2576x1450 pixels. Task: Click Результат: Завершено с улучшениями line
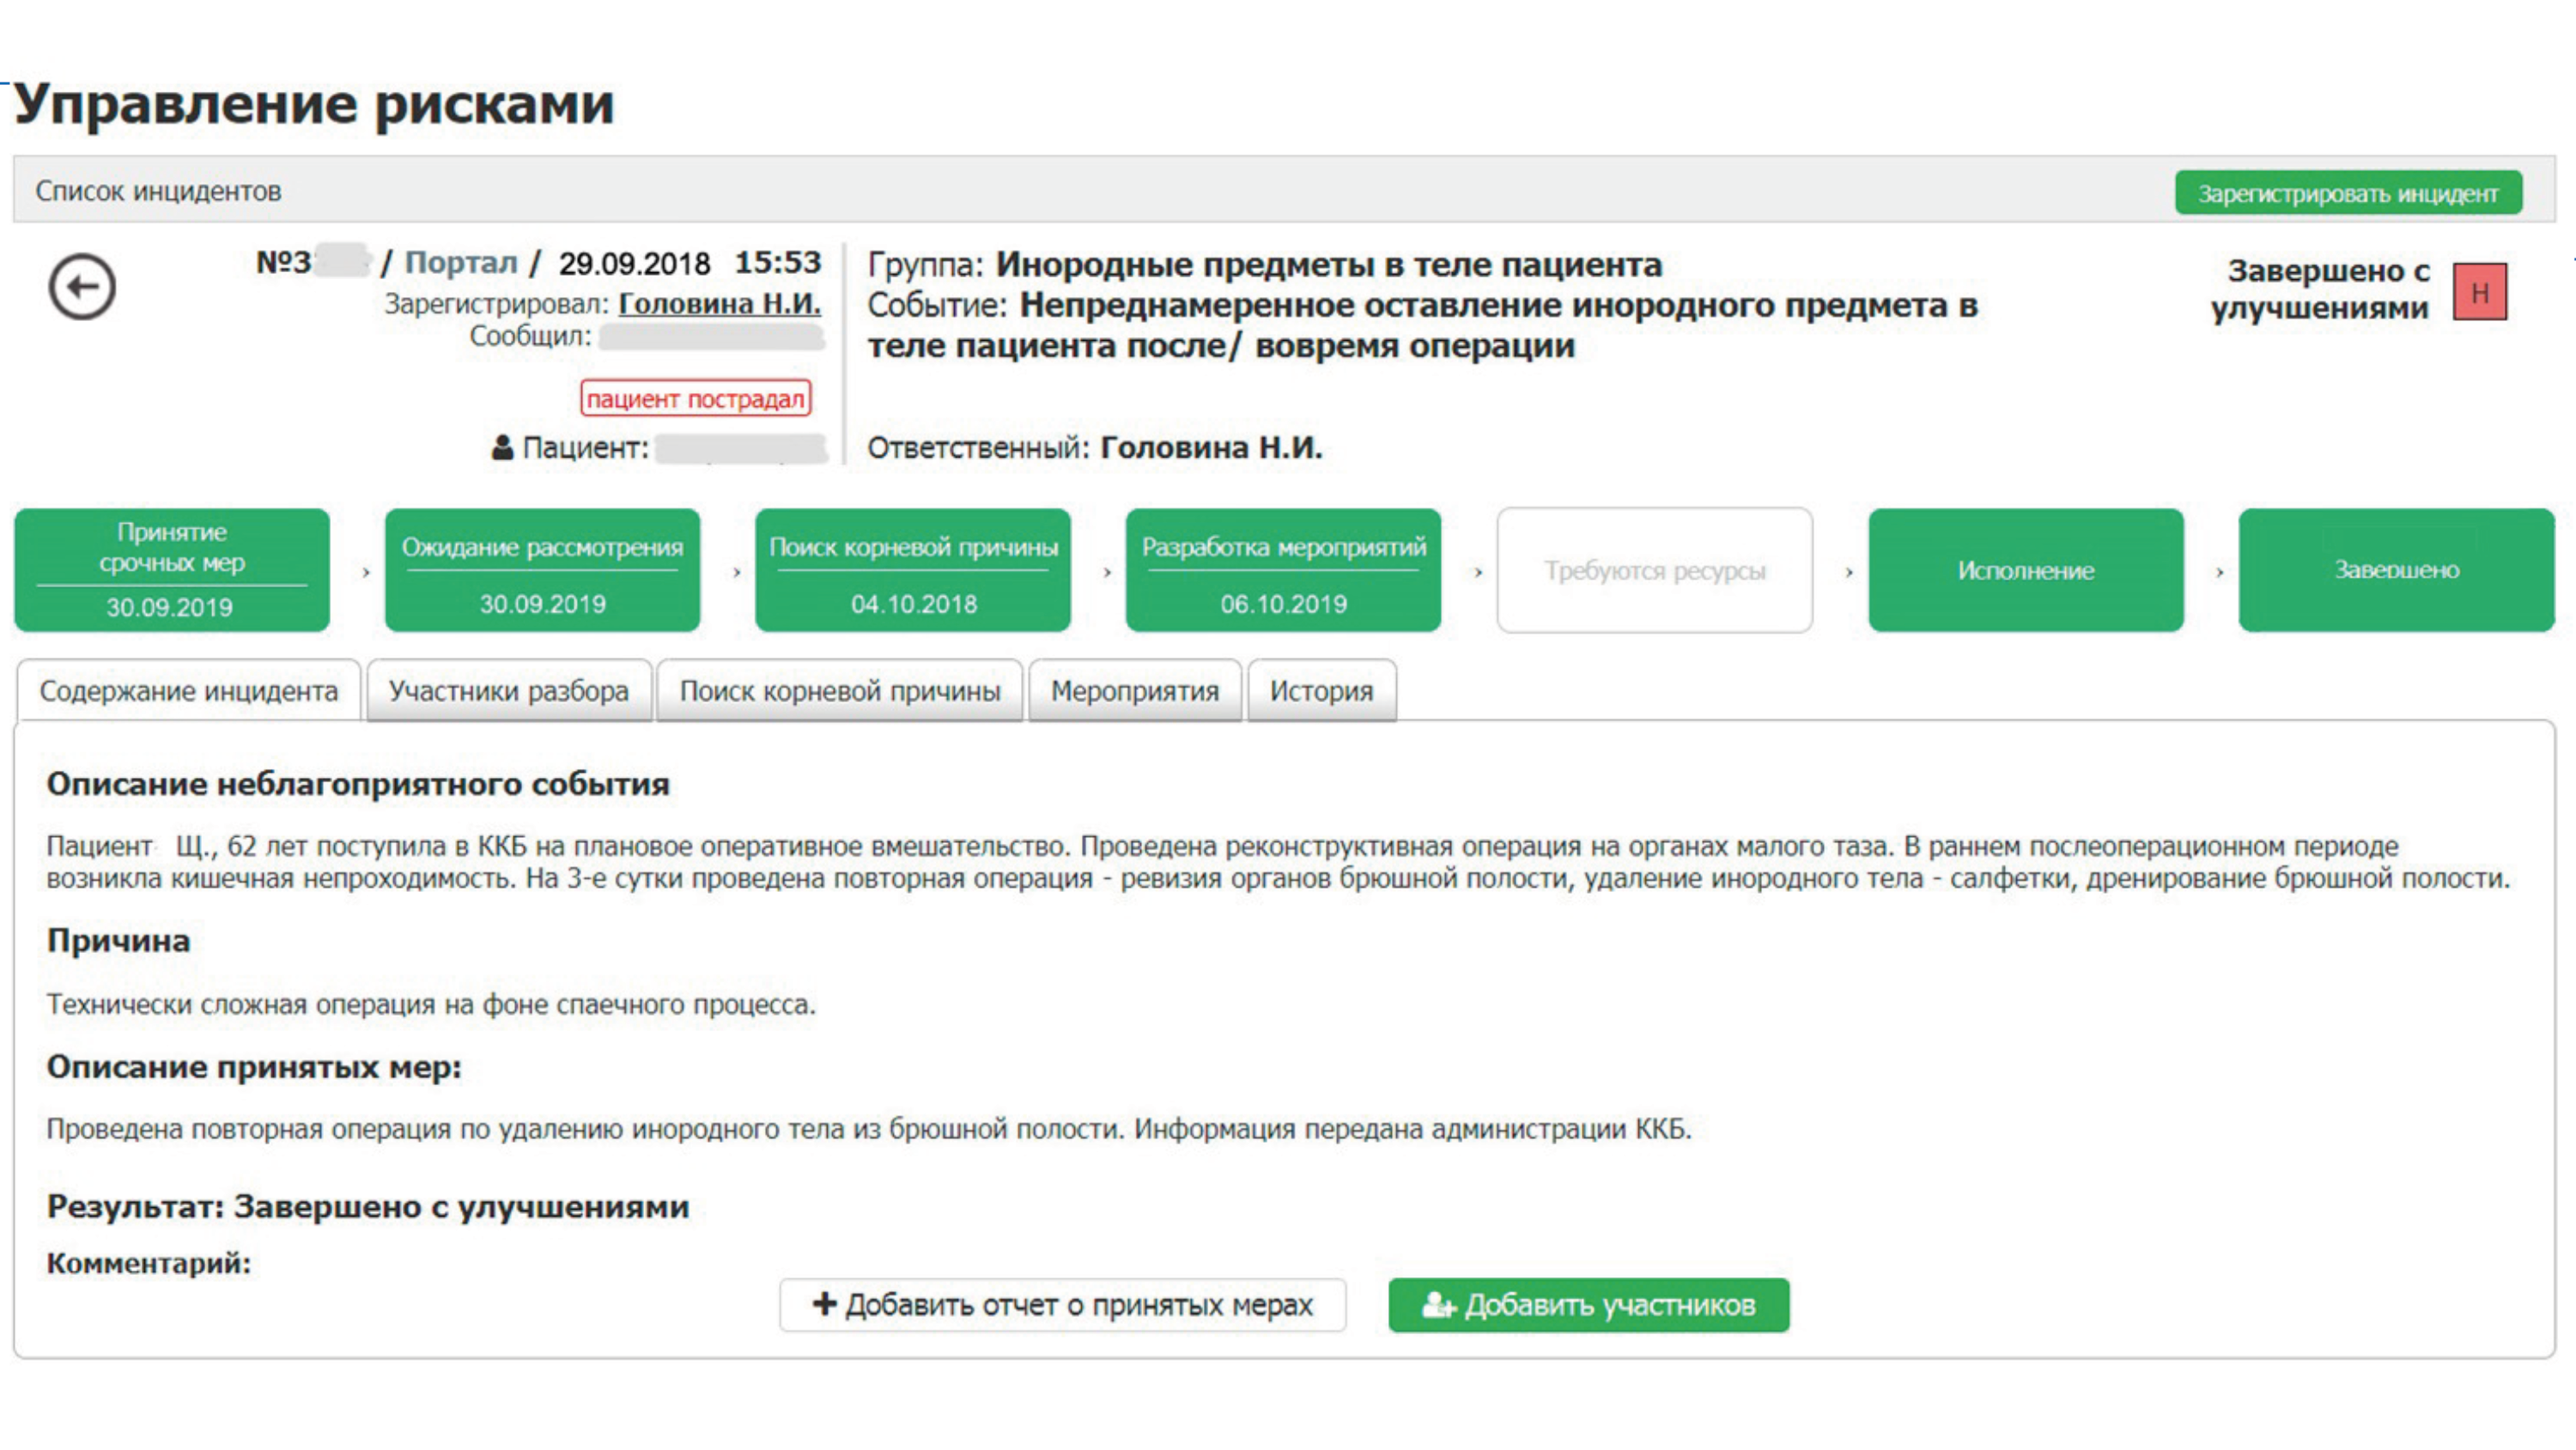click(368, 1207)
